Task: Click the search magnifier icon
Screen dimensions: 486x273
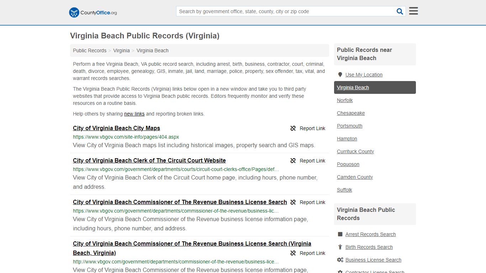Action: [400, 11]
